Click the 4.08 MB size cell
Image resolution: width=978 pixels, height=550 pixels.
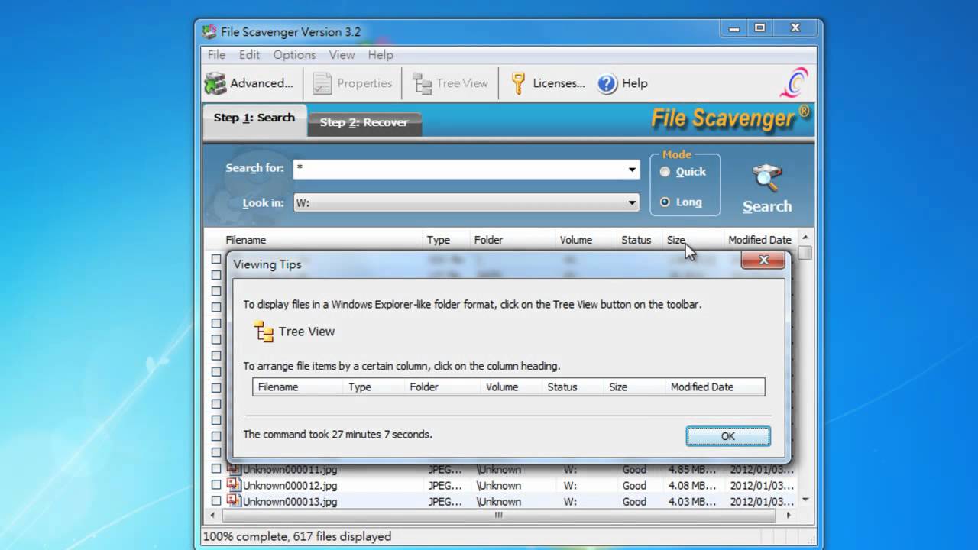[x=692, y=485]
